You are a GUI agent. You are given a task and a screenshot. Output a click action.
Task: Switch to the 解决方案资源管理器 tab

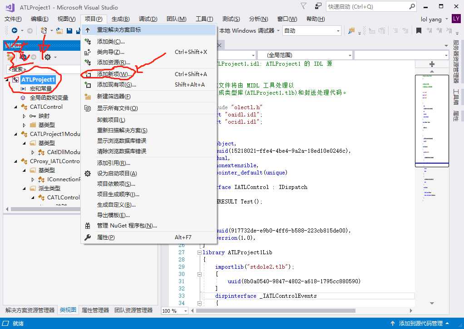coord(30,310)
